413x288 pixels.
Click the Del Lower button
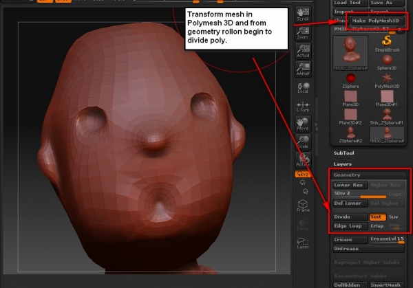[x=350, y=203]
